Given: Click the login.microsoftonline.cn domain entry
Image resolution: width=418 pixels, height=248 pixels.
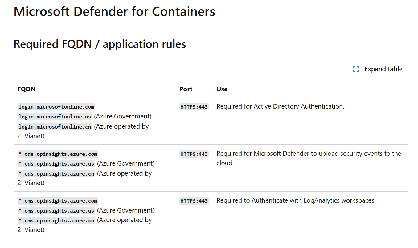Looking at the screenshot, I should [x=55, y=126].
